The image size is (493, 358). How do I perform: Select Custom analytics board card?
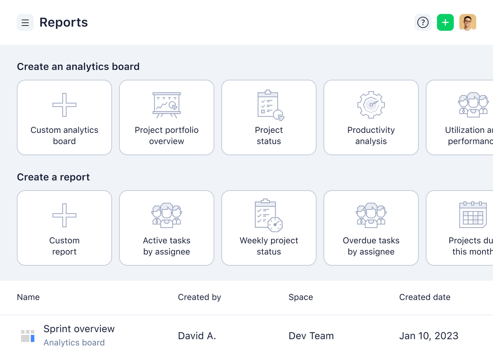tap(64, 117)
